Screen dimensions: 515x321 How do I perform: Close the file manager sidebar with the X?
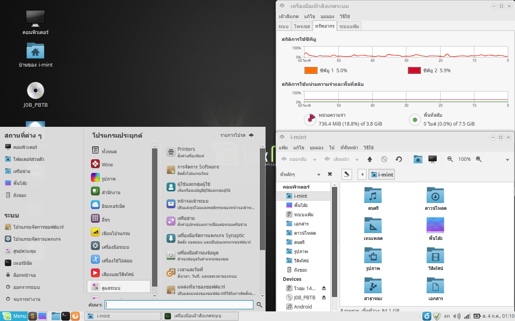330,174
